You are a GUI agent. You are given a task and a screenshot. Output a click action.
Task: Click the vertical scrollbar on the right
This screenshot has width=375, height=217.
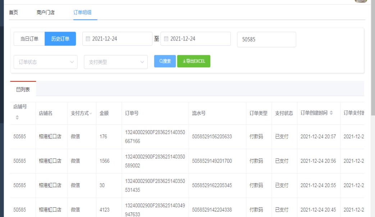(372, 57)
